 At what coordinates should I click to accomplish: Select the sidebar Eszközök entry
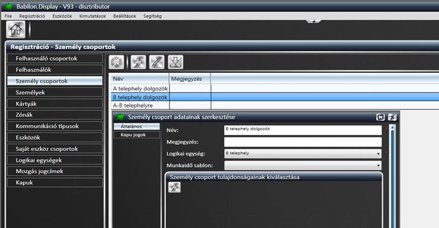[x=55, y=138]
